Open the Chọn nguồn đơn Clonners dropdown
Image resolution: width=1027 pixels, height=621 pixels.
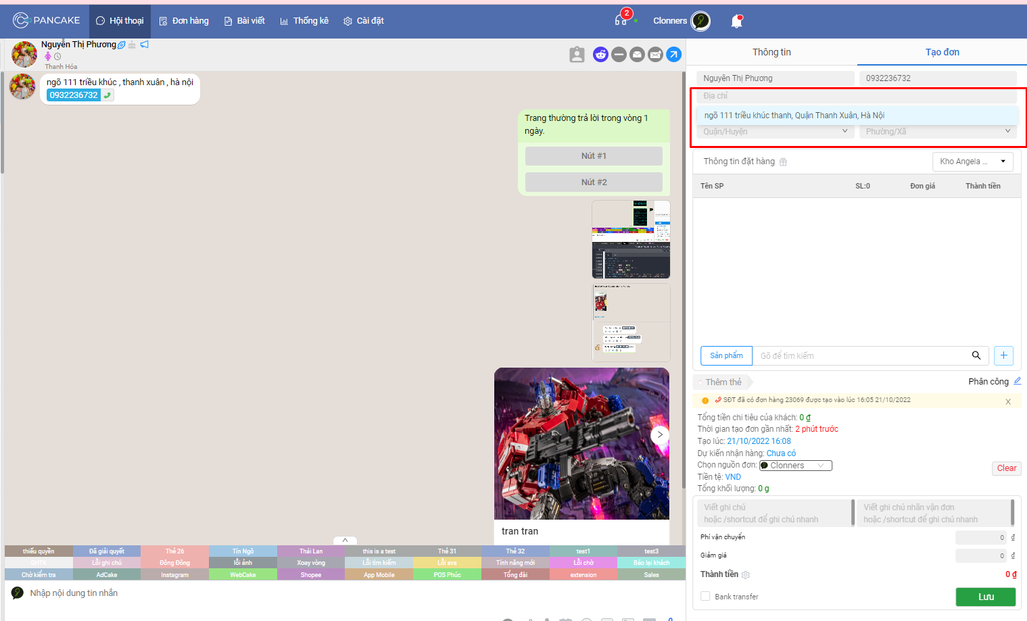coord(796,466)
